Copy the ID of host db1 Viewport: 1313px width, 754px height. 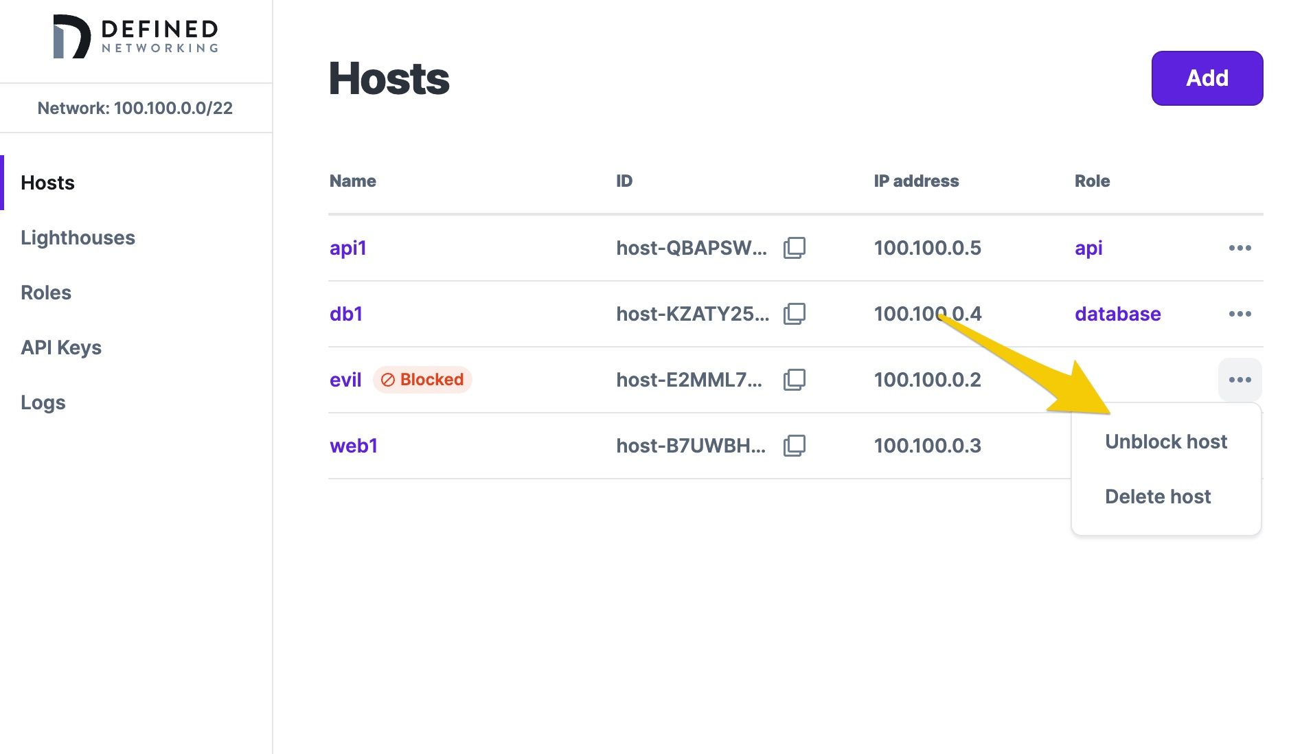pos(795,315)
